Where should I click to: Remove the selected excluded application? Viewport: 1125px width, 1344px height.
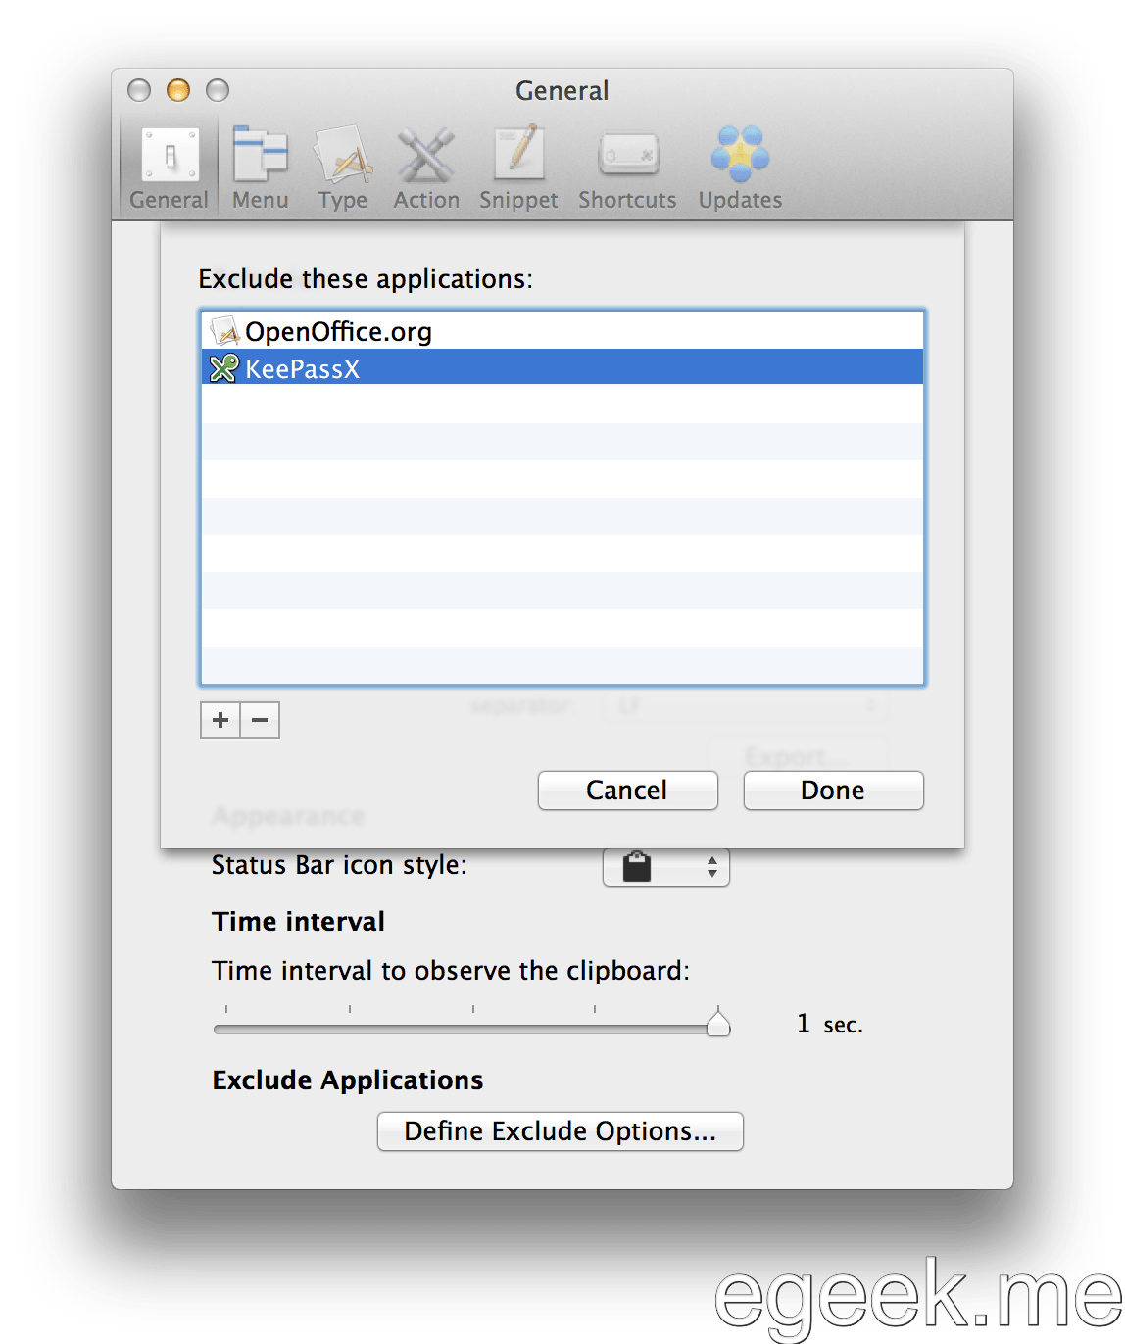coord(260,720)
